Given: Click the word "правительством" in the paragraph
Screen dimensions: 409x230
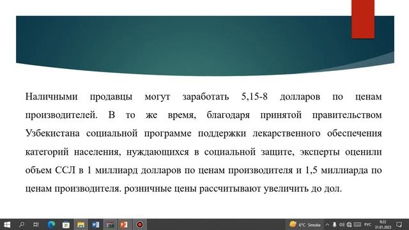Looking at the screenshot, I should [x=347, y=115].
